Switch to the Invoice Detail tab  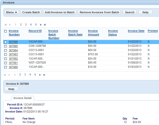23,98
